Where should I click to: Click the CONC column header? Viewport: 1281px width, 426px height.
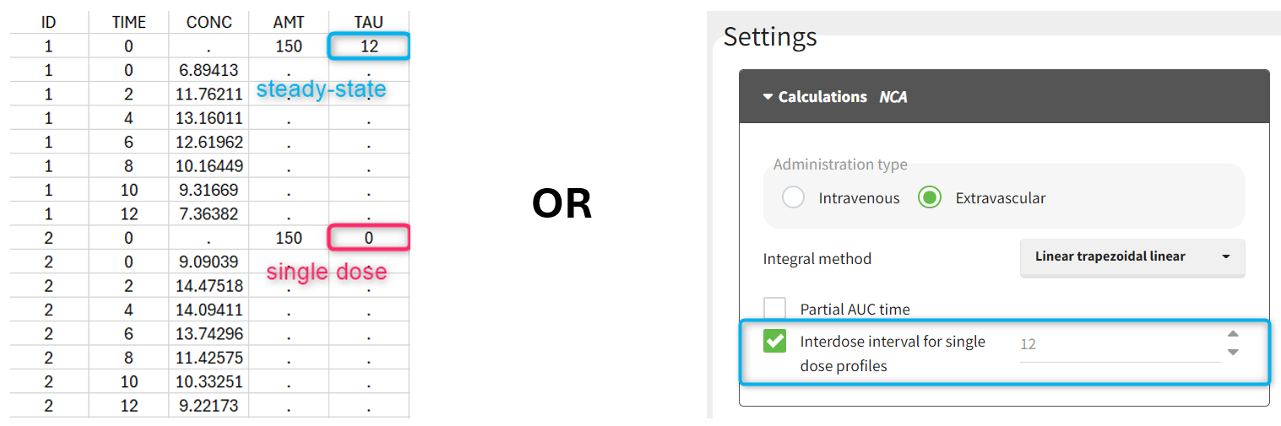[x=209, y=23]
